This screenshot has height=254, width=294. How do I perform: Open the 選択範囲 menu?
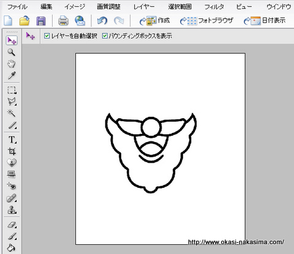pyautogui.click(x=180, y=7)
